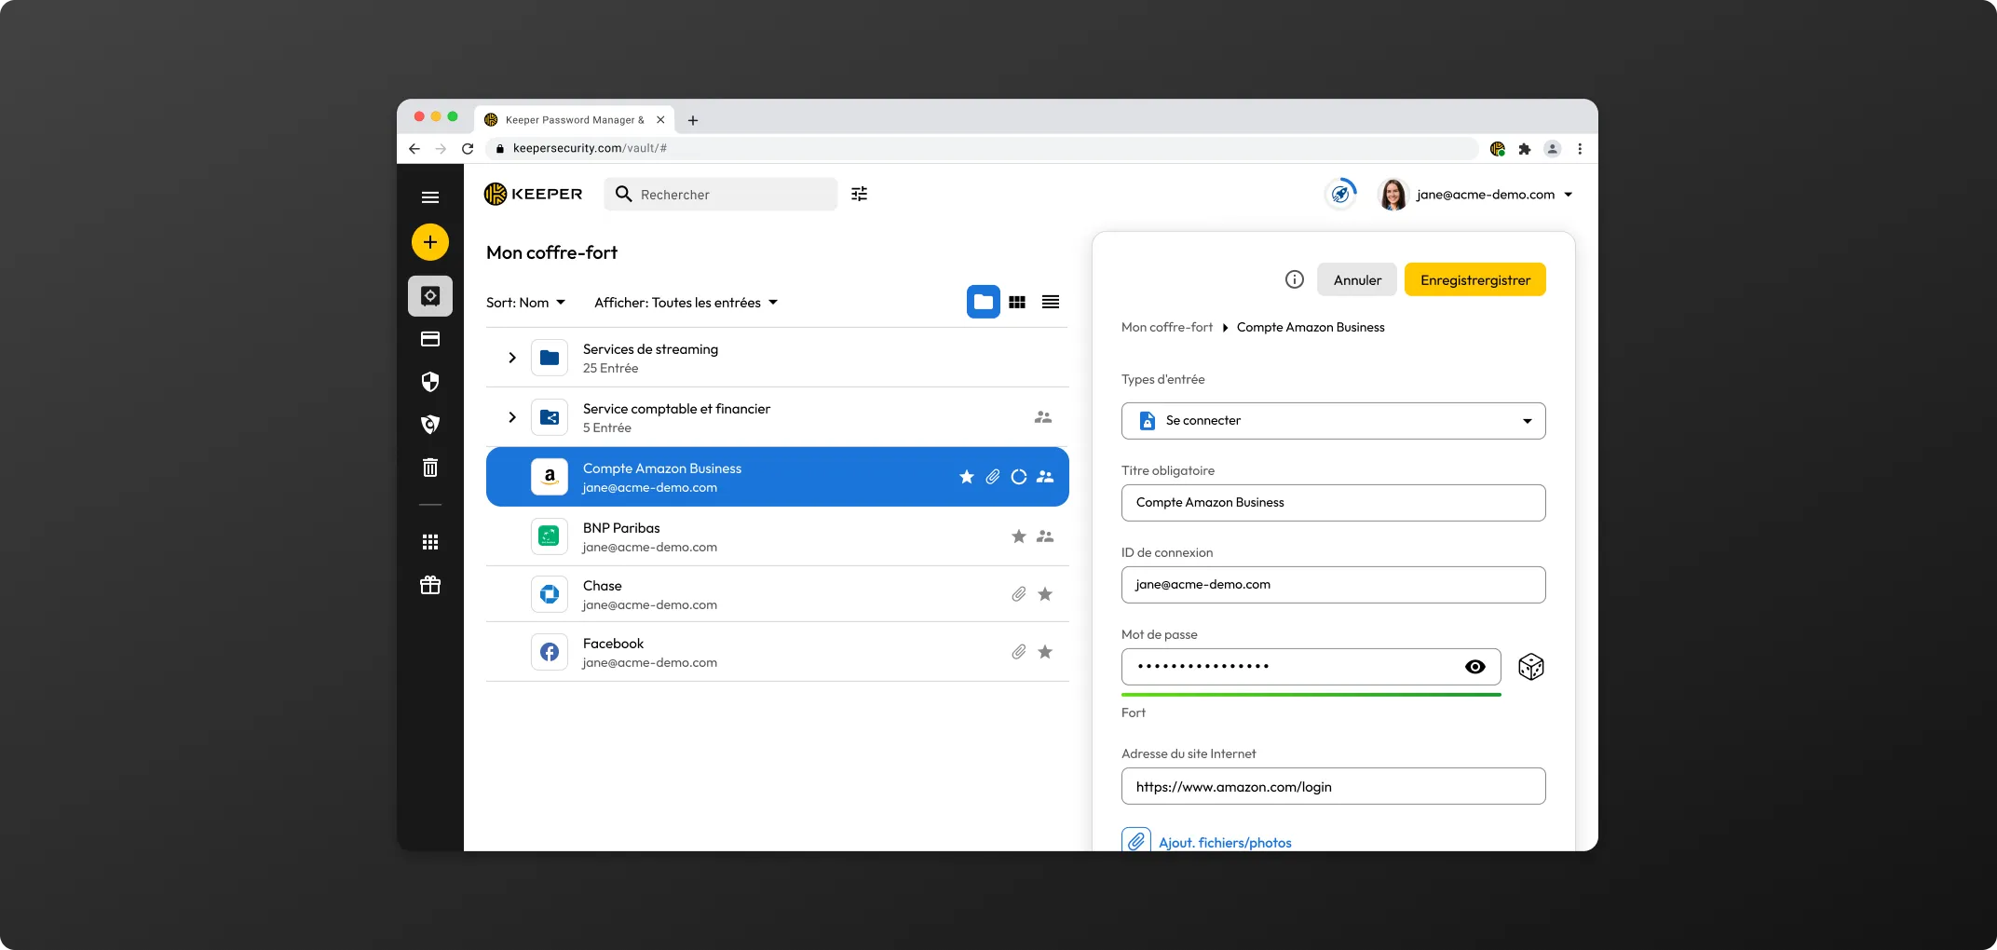The image size is (1997, 950).
Task: Click rotation icon on Compte Amazon Business
Action: click(1019, 477)
